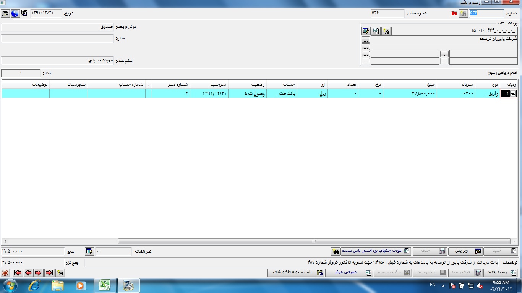Click the شماره عطف field
Screen dimensions: 522x293
click(x=387, y=13)
